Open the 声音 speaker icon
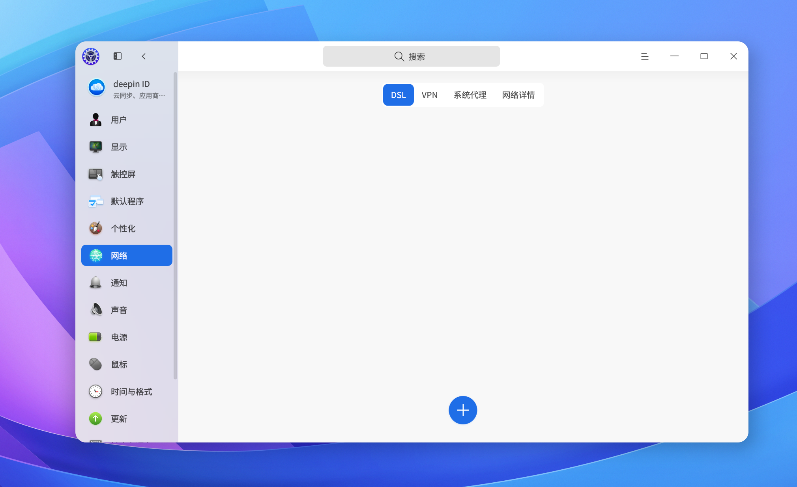797x487 pixels. [x=95, y=310]
